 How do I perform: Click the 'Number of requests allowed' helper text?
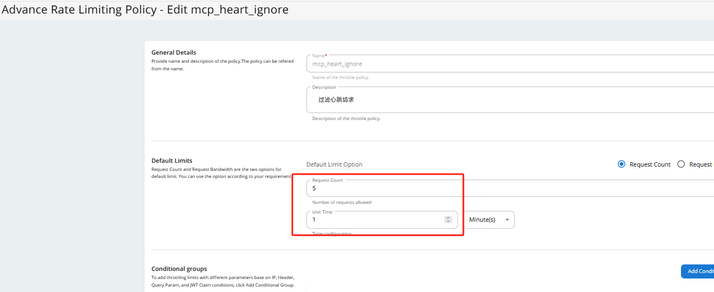(342, 202)
